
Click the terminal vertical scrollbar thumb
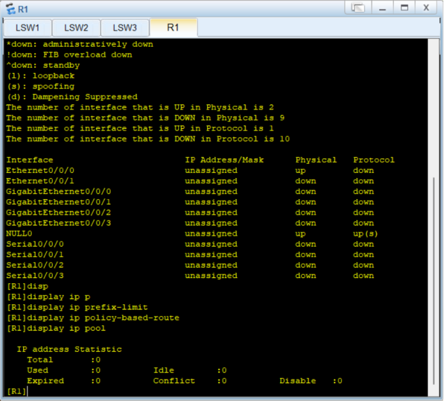[x=434, y=281]
